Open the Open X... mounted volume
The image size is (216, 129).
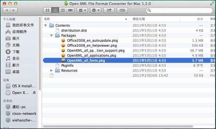coord(17,93)
